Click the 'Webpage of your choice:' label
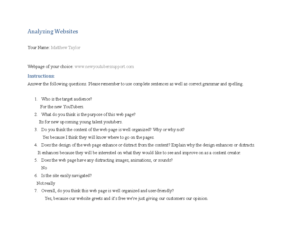 [50, 67]
